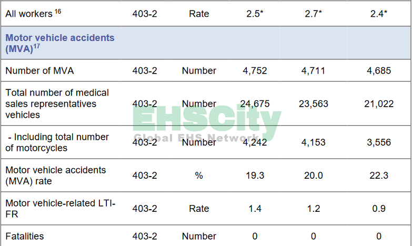Click the 4,685 MVA count value
The width and height of the screenshot is (412, 246).
click(379, 70)
